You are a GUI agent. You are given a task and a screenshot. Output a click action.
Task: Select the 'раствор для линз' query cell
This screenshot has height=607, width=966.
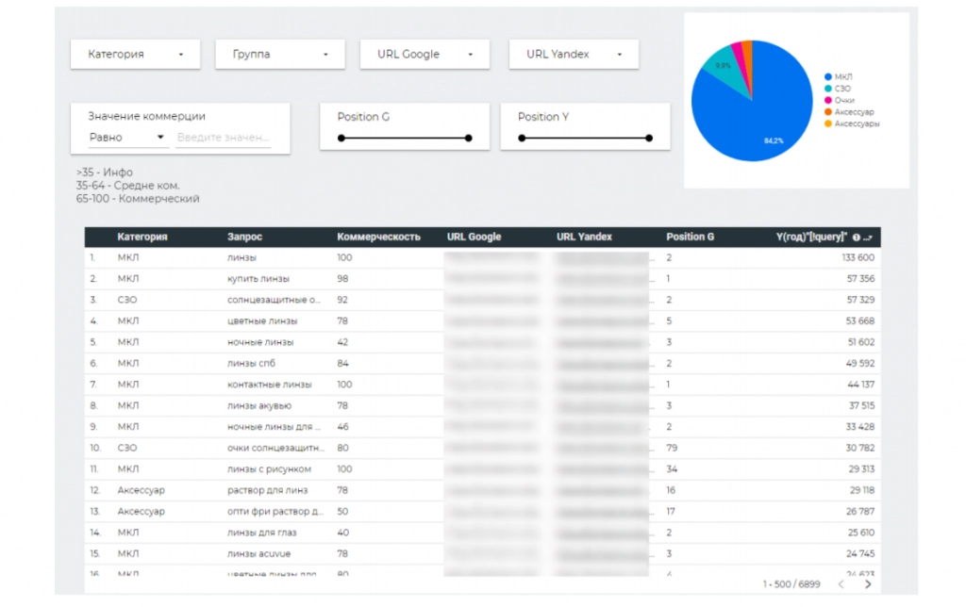[267, 490]
